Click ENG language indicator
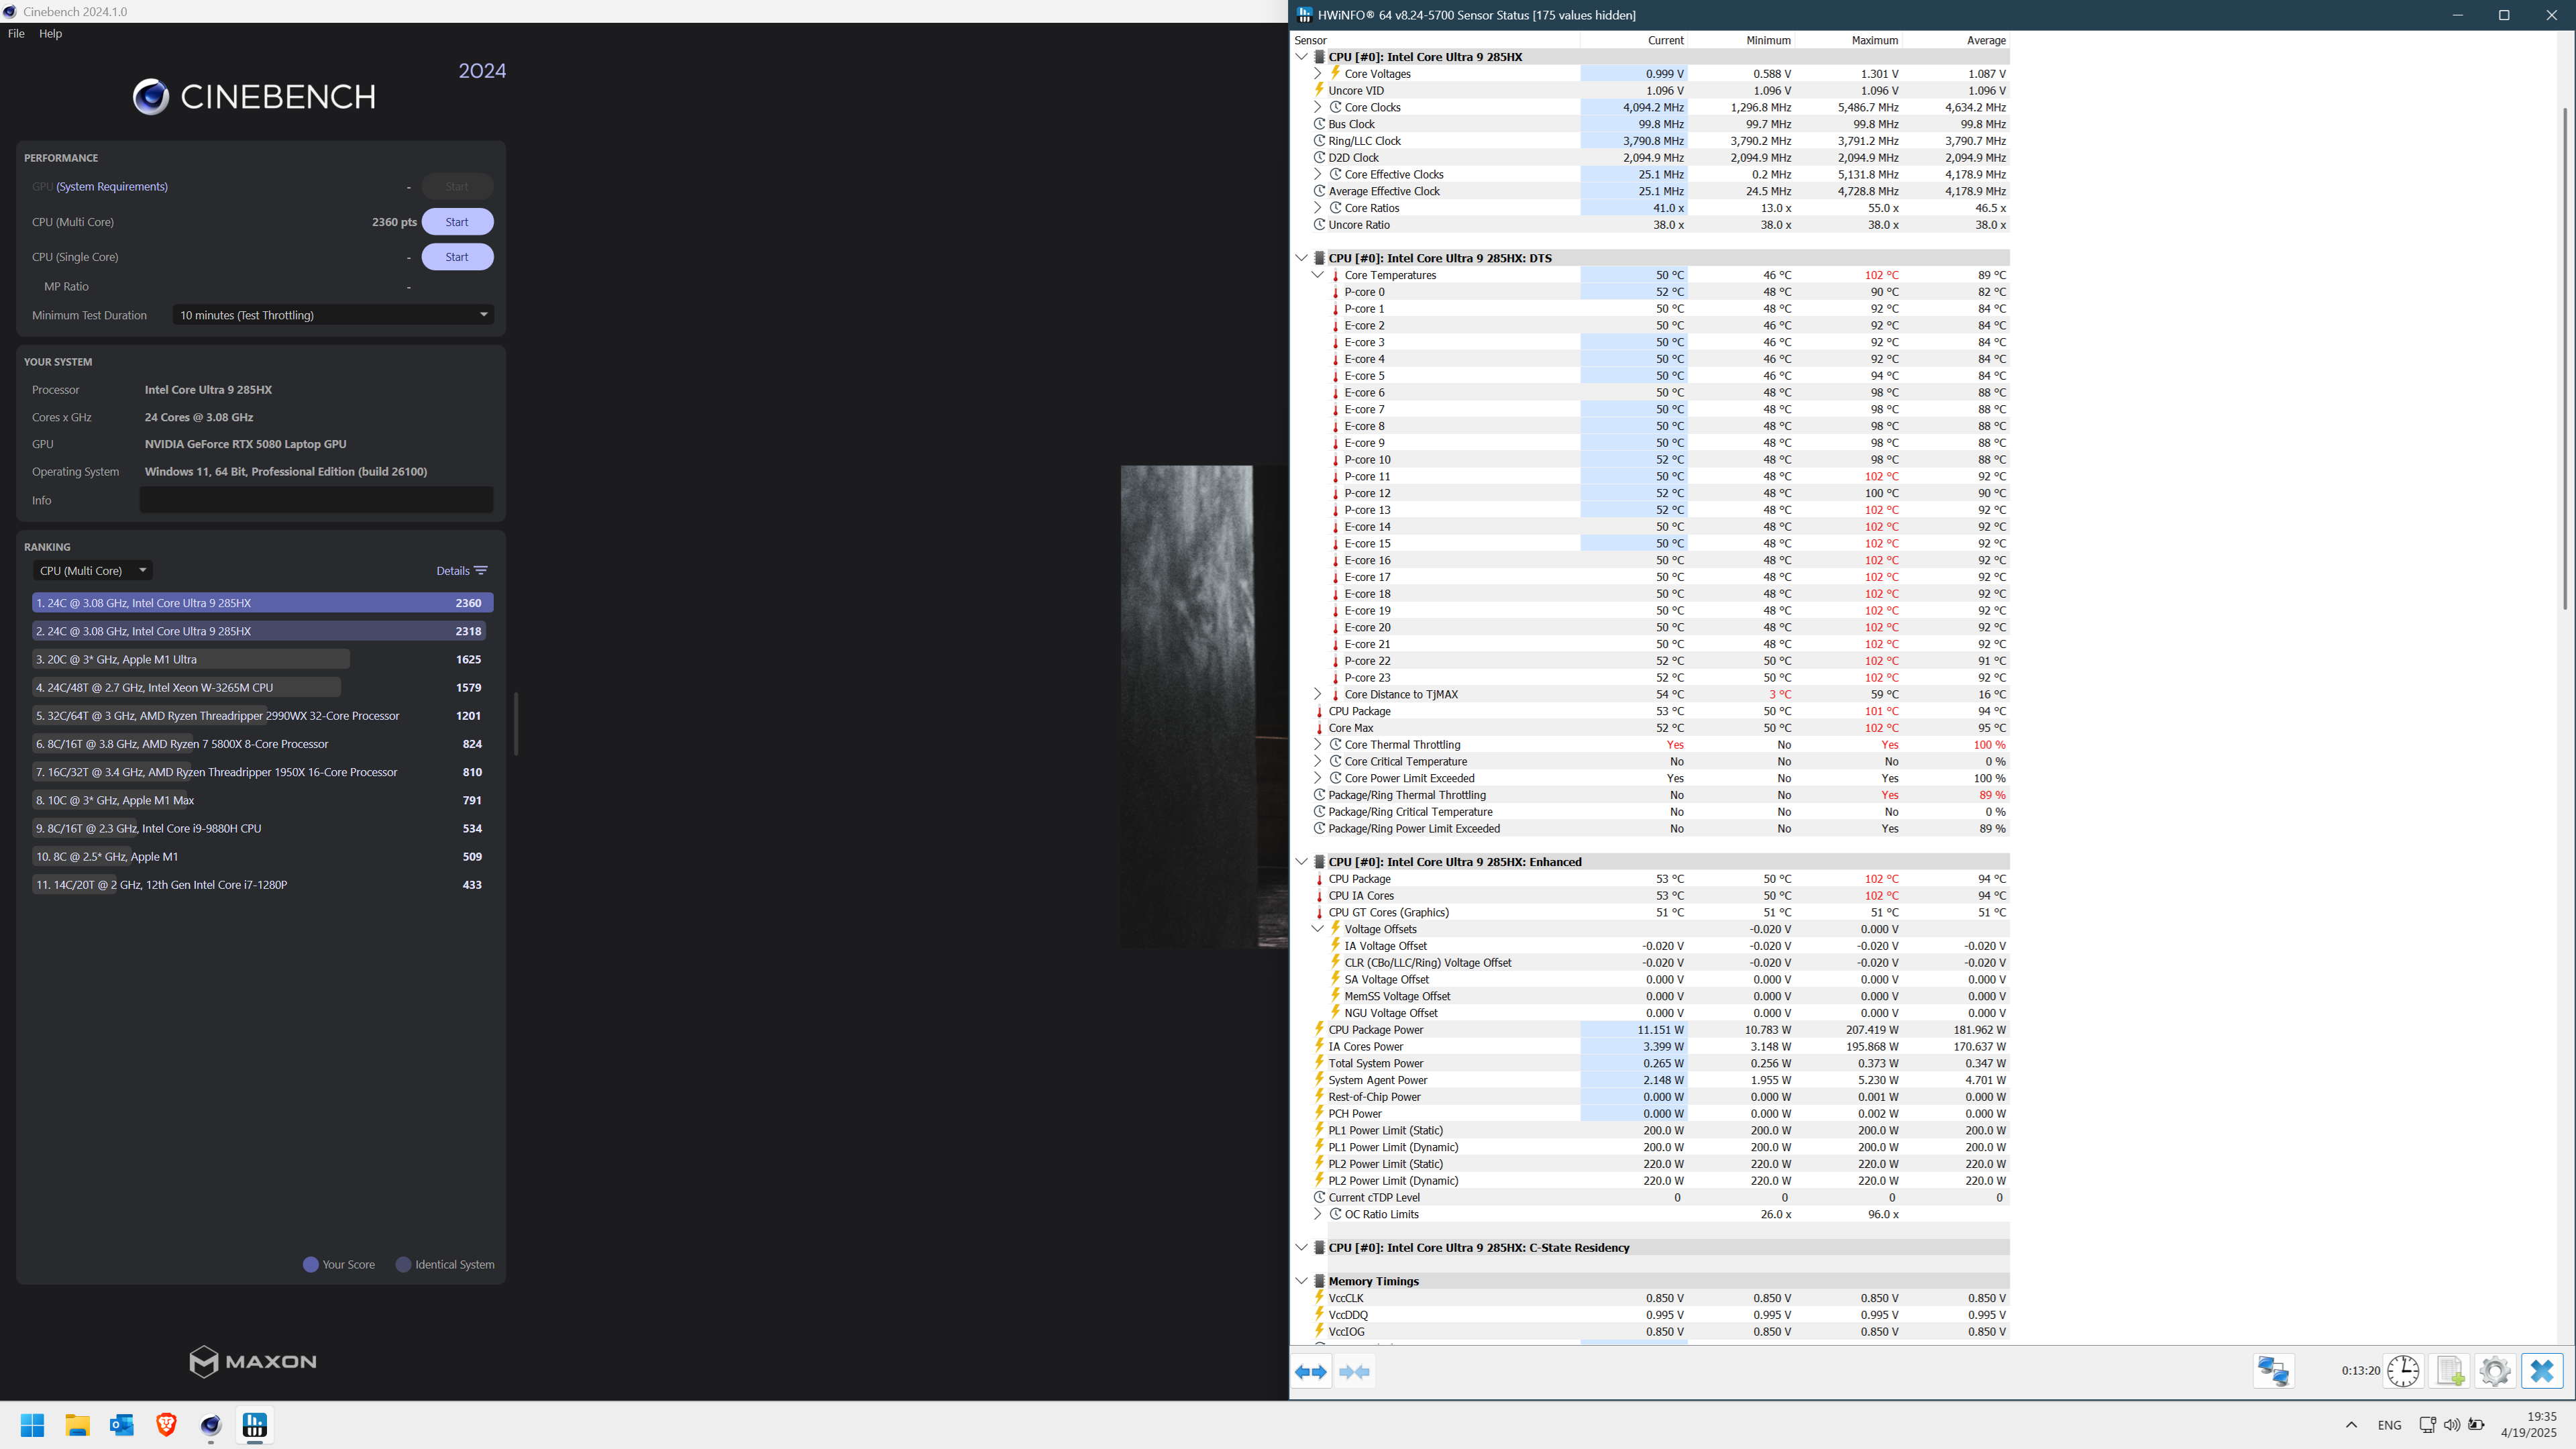The image size is (2576, 1449). tap(2389, 1425)
